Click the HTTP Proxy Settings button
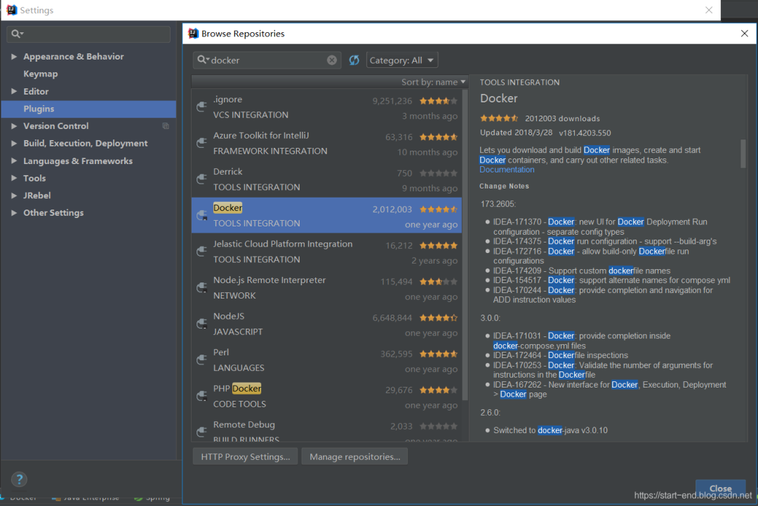This screenshot has width=758, height=506. pos(244,456)
